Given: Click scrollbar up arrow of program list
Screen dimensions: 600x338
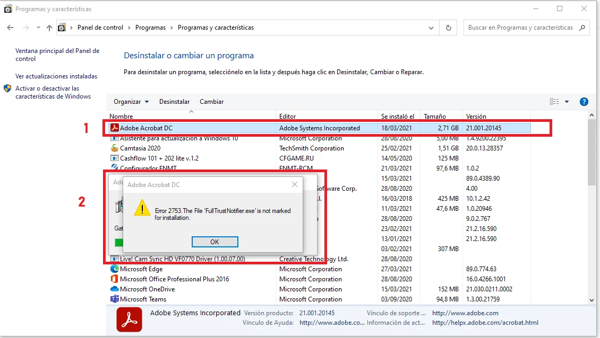Looking at the screenshot, I should click(592, 115).
